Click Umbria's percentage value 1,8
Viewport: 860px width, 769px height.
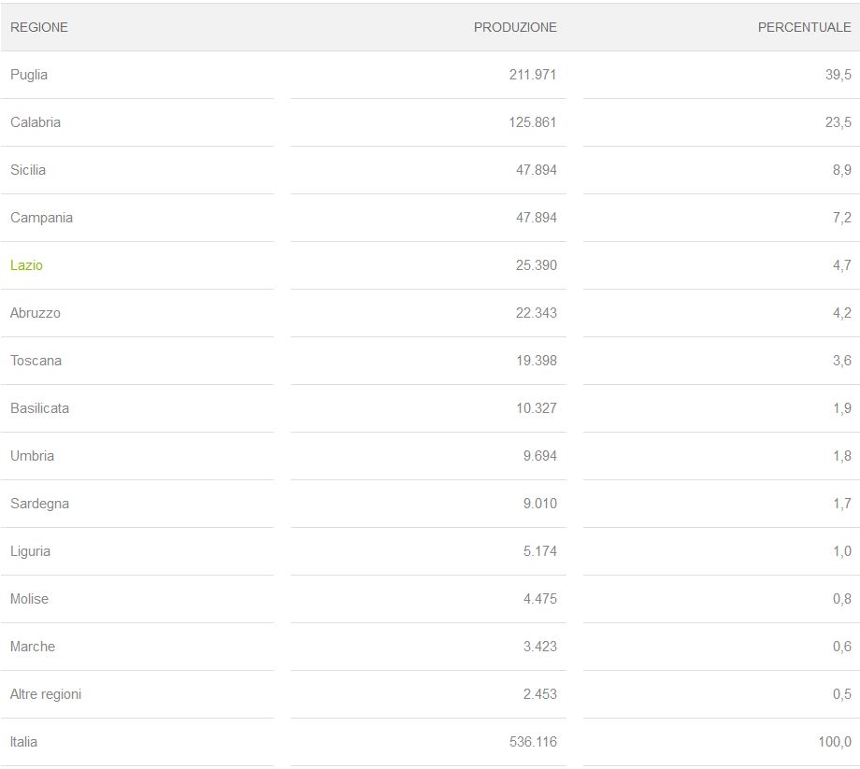click(841, 456)
